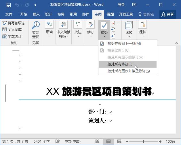
Task: Expand the 语言 dropdown arrow
Action: pos(50,36)
